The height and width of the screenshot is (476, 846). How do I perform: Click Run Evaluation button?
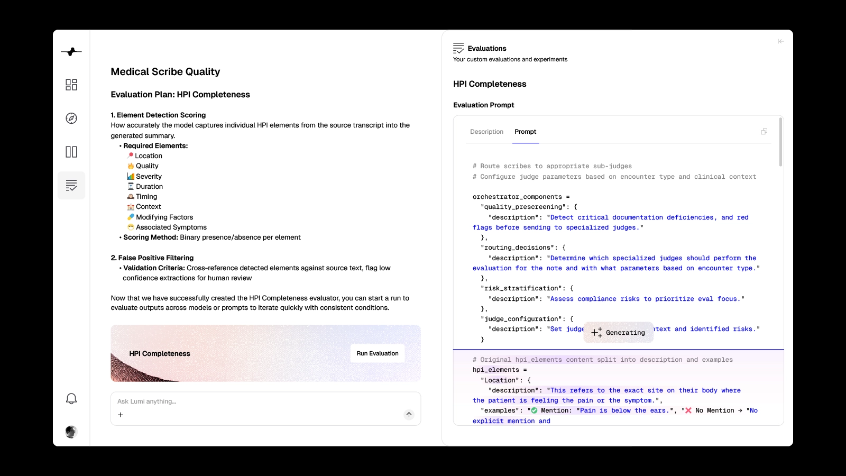click(x=378, y=353)
